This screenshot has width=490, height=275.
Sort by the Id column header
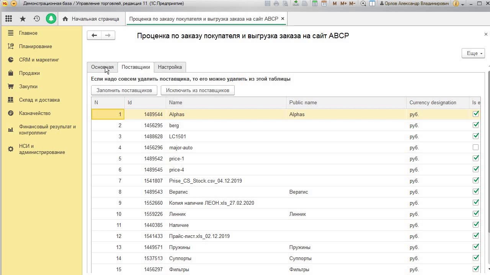click(145, 103)
